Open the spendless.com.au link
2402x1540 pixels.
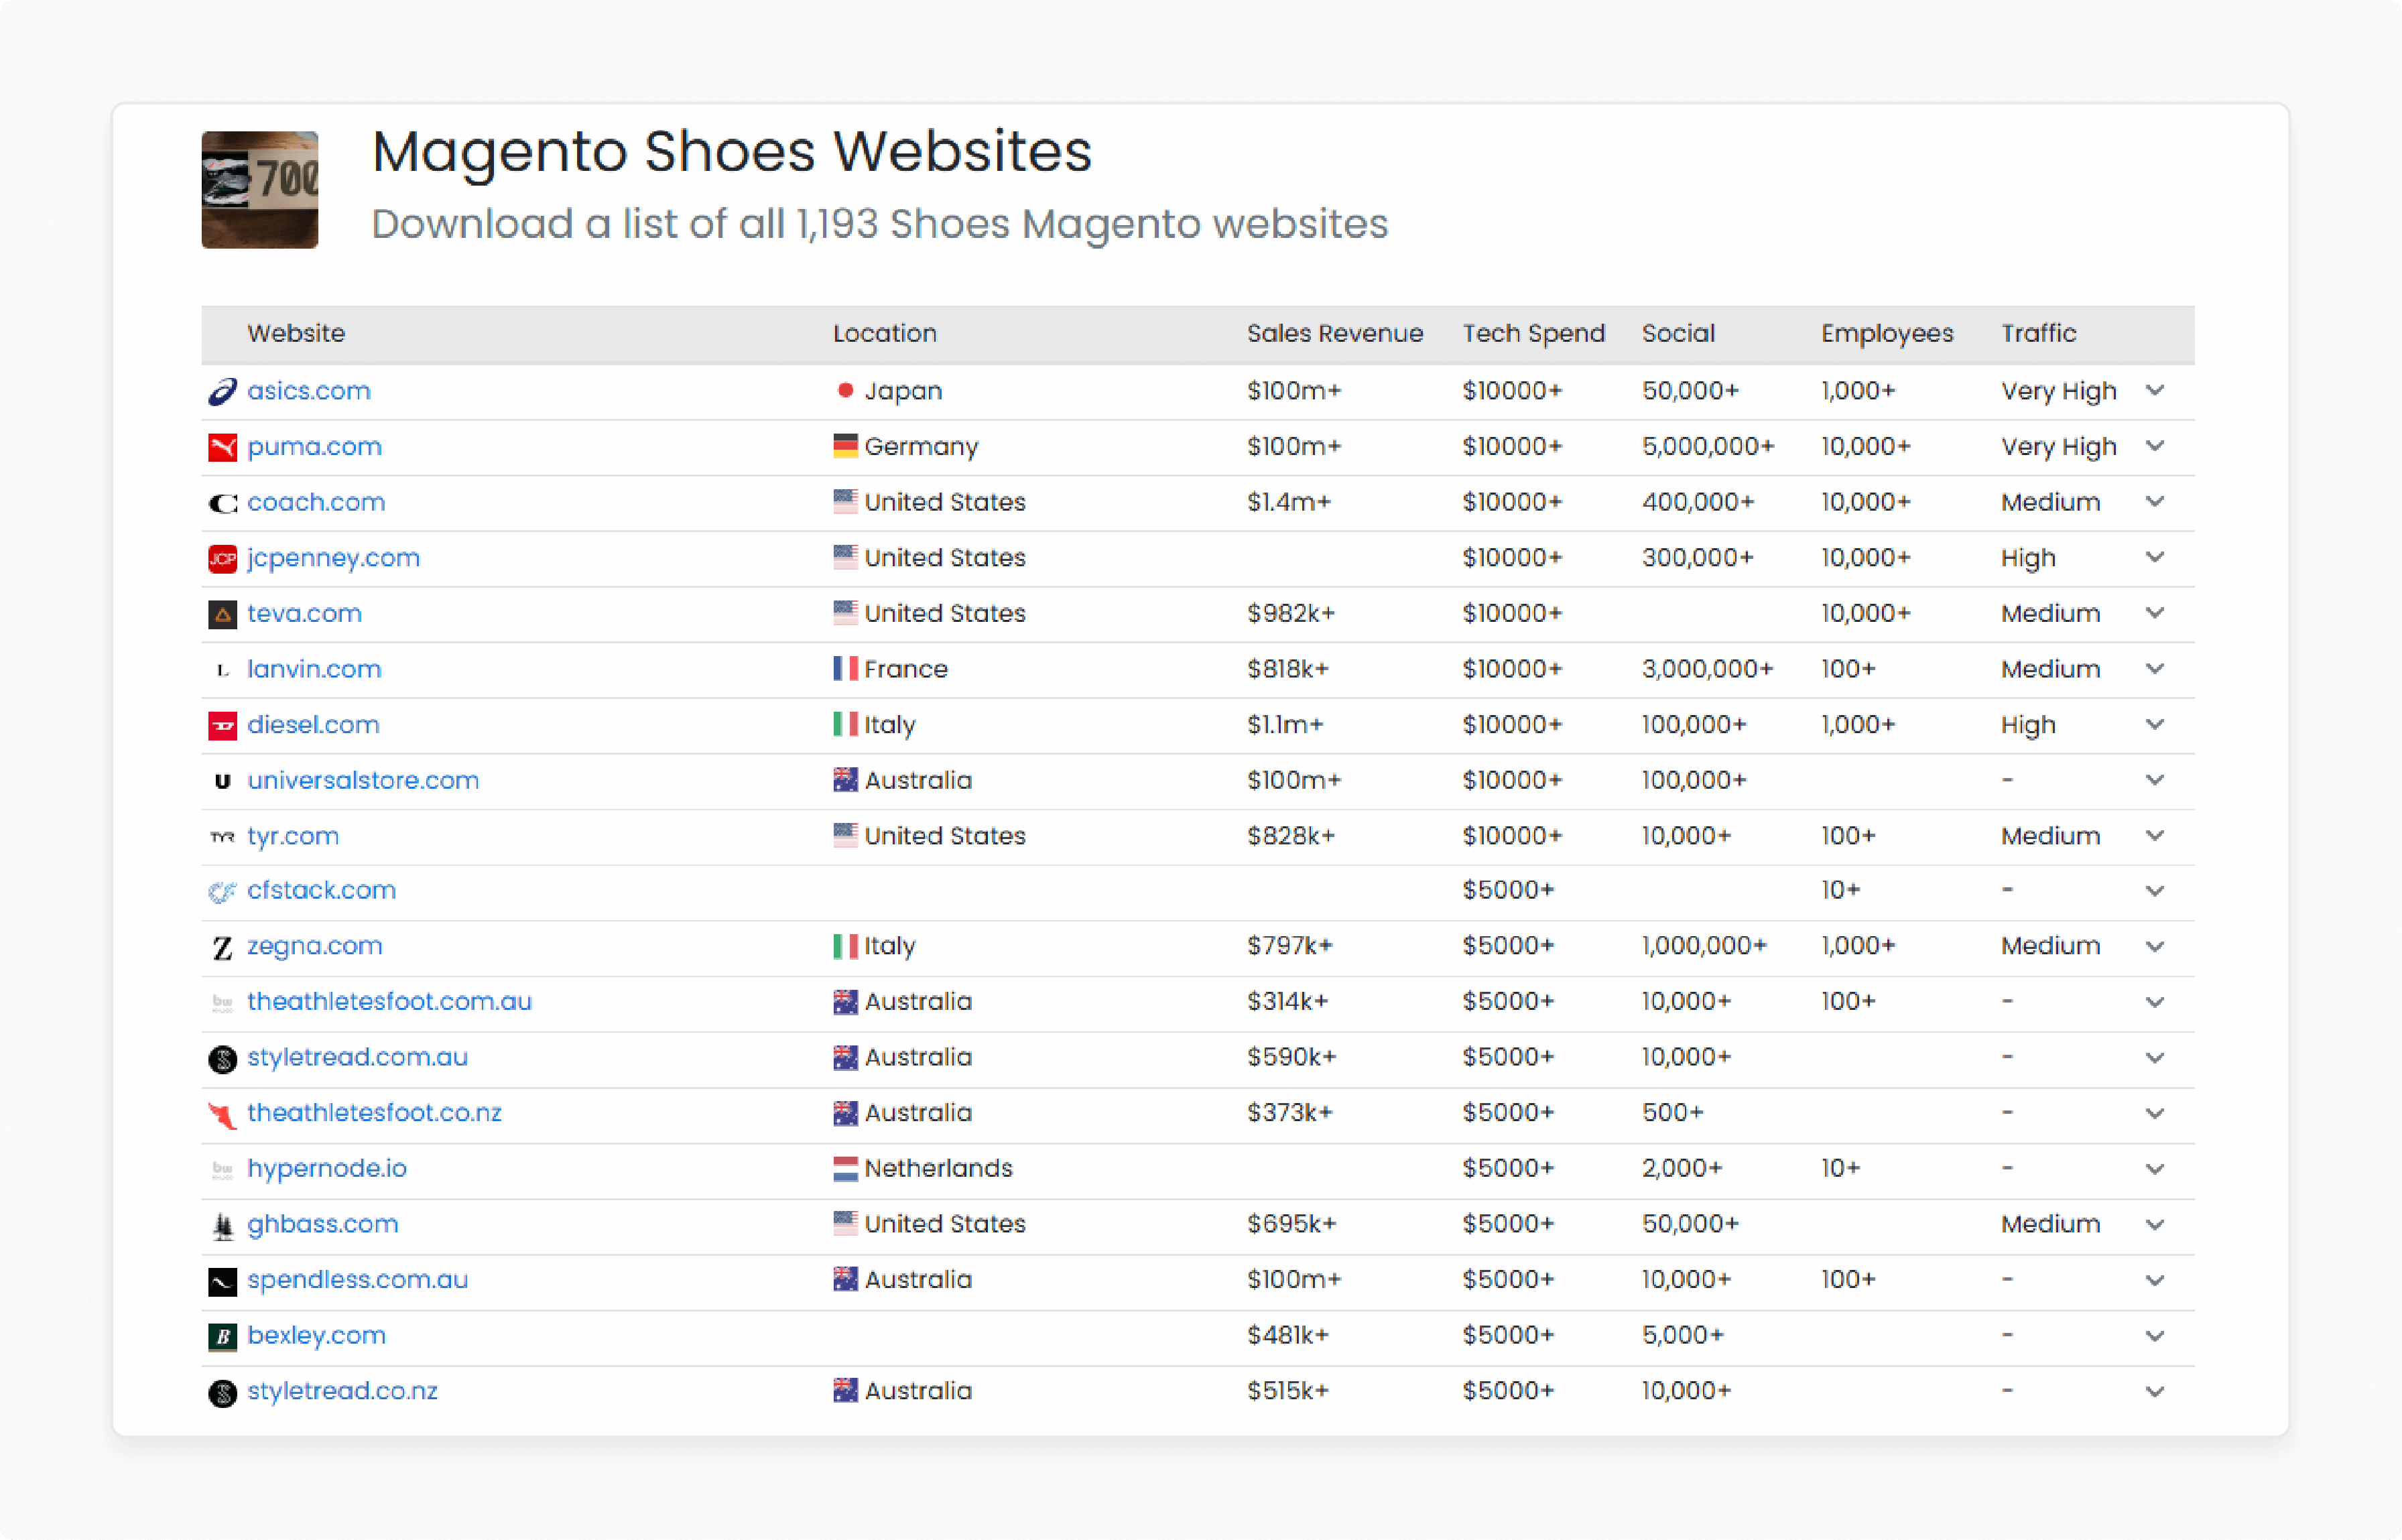[x=357, y=1279]
